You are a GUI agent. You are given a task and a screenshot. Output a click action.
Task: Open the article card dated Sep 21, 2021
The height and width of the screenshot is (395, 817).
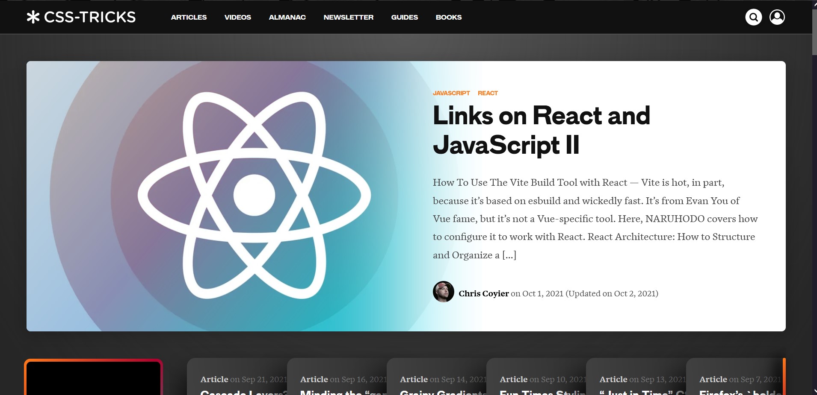[x=237, y=377]
